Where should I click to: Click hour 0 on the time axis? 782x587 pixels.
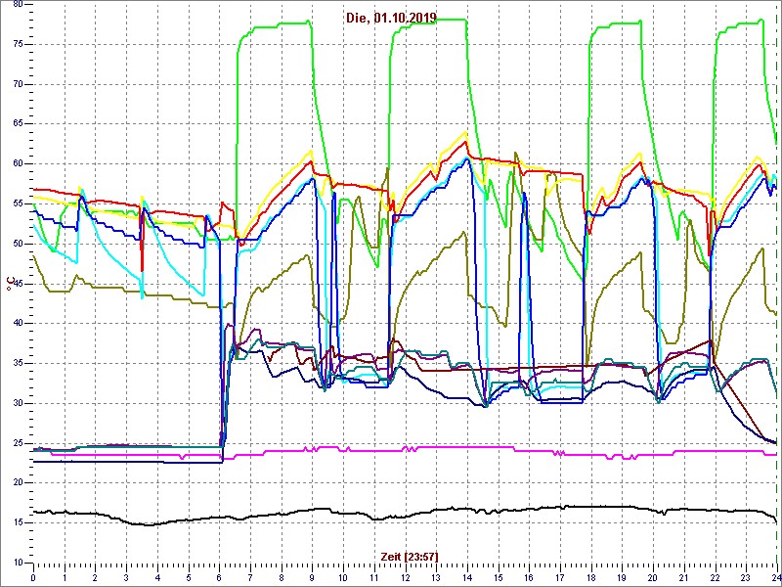33,577
